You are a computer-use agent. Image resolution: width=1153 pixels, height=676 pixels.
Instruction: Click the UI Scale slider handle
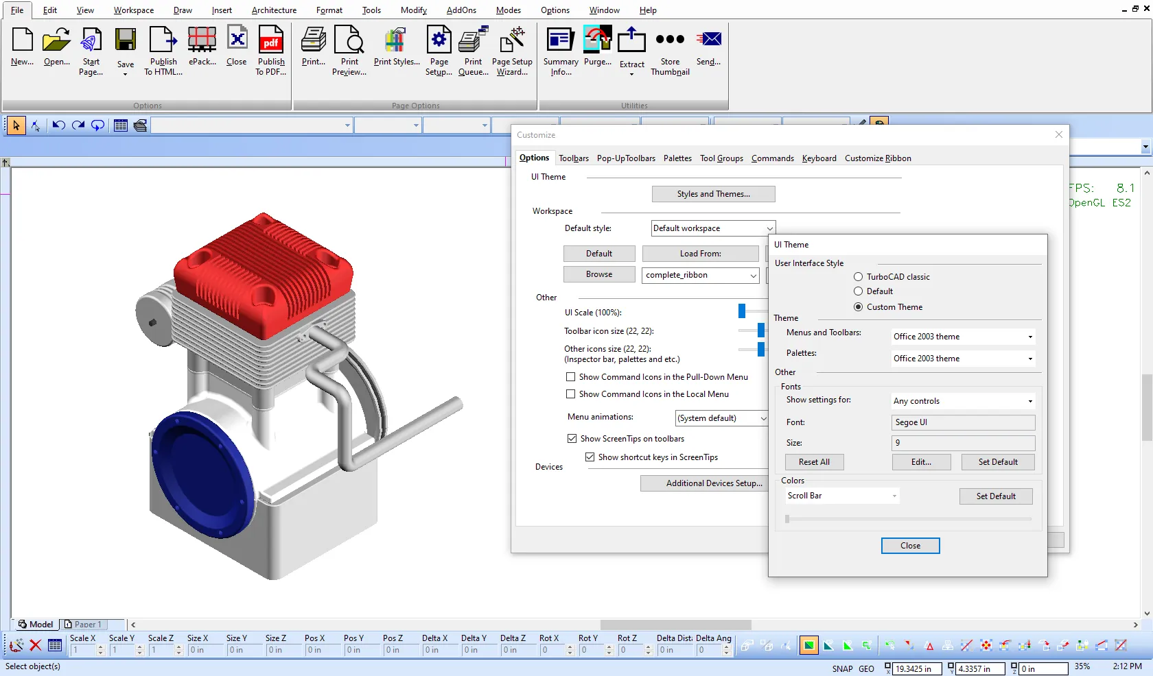pyautogui.click(x=742, y=311)
